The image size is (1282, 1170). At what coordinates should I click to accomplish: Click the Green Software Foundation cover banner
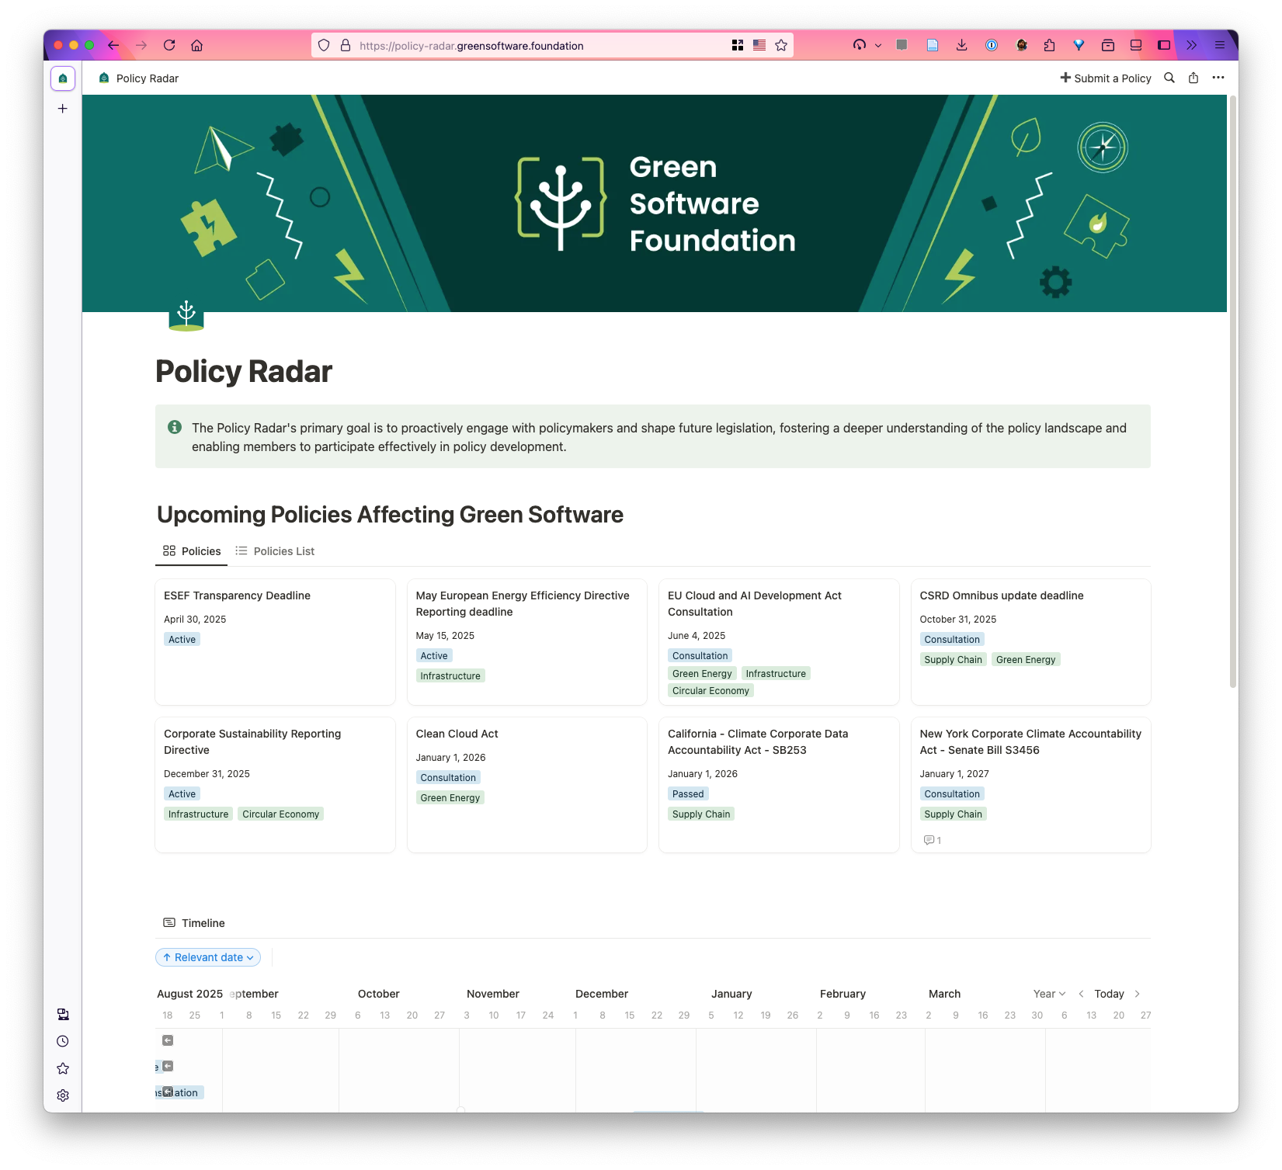(x=655, y=203)
